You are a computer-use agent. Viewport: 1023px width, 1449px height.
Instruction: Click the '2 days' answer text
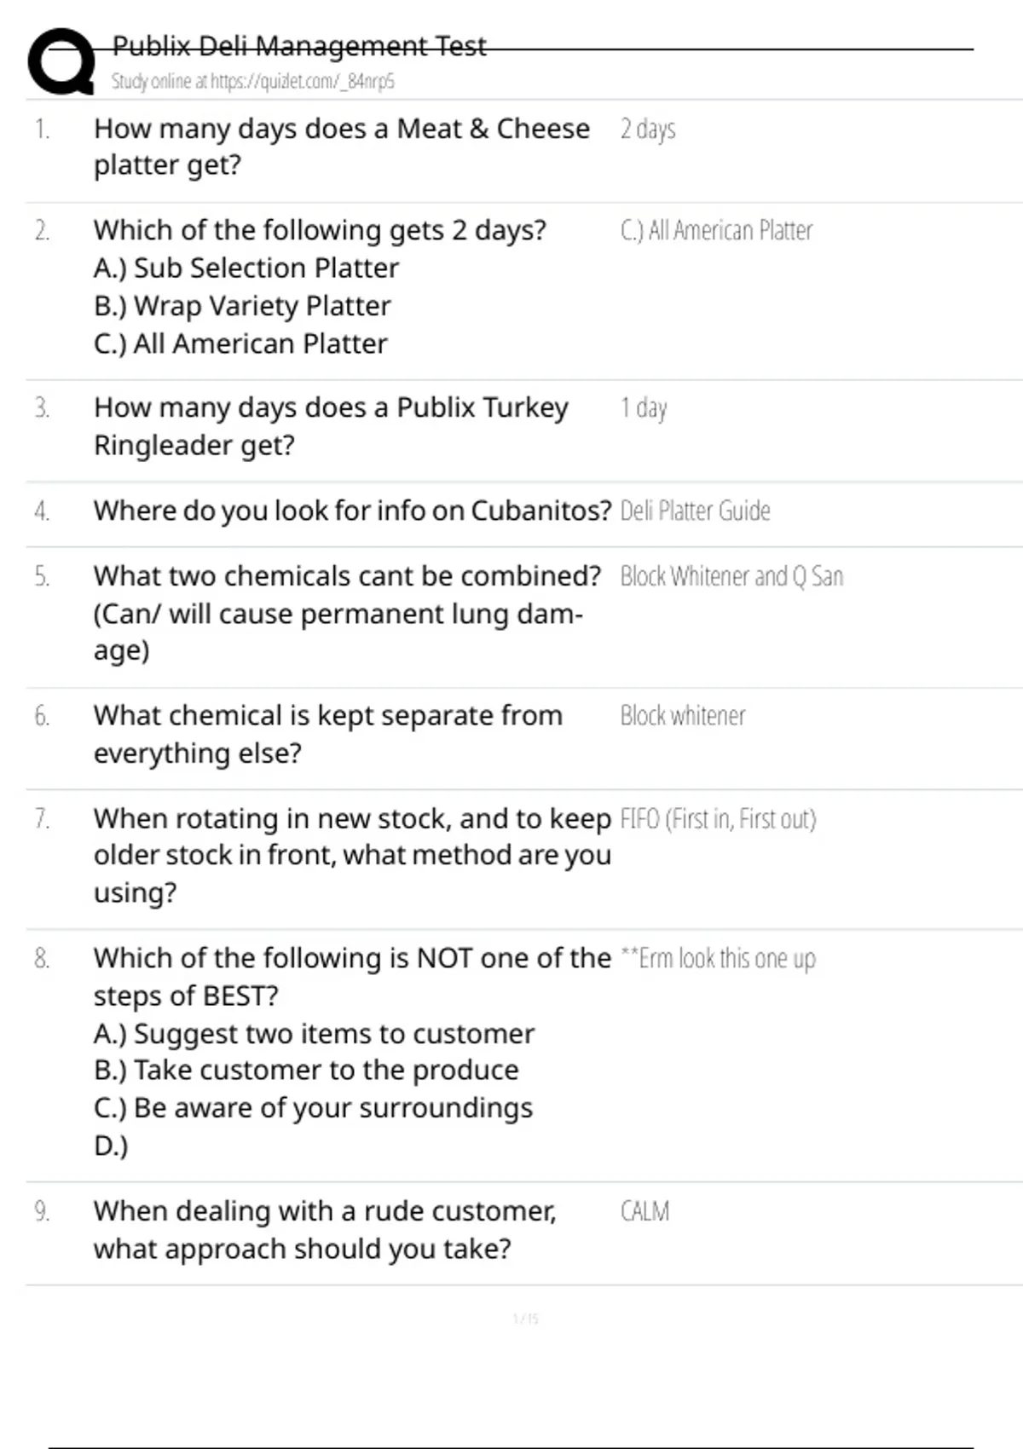pos(648,130)
